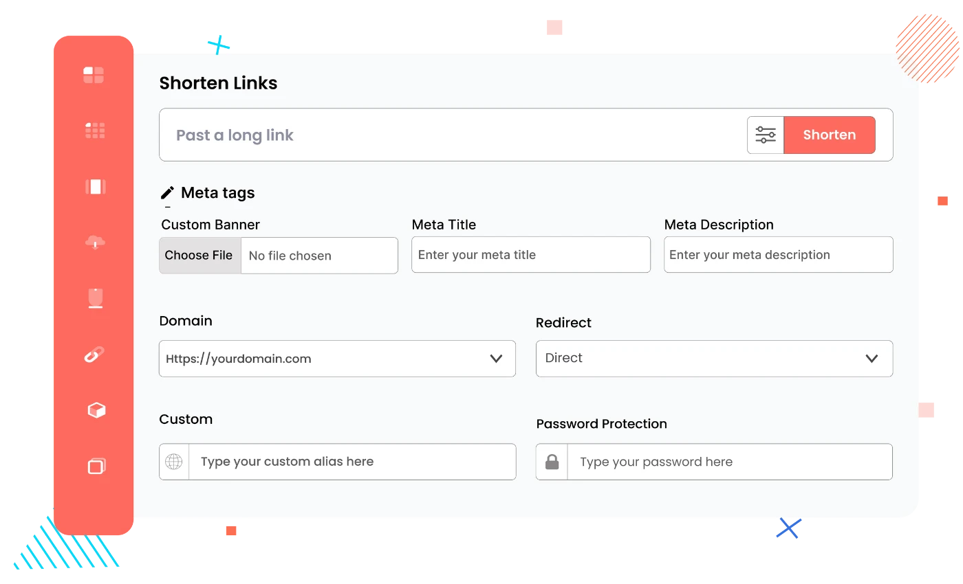Click the copy pages icon at sidebar bottom

pyautogui.click(x=94, y=466)
